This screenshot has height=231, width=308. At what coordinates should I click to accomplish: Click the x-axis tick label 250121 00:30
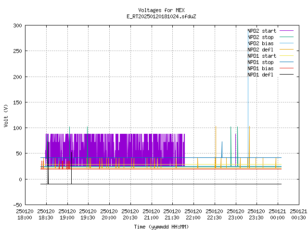tap(298, 215)
